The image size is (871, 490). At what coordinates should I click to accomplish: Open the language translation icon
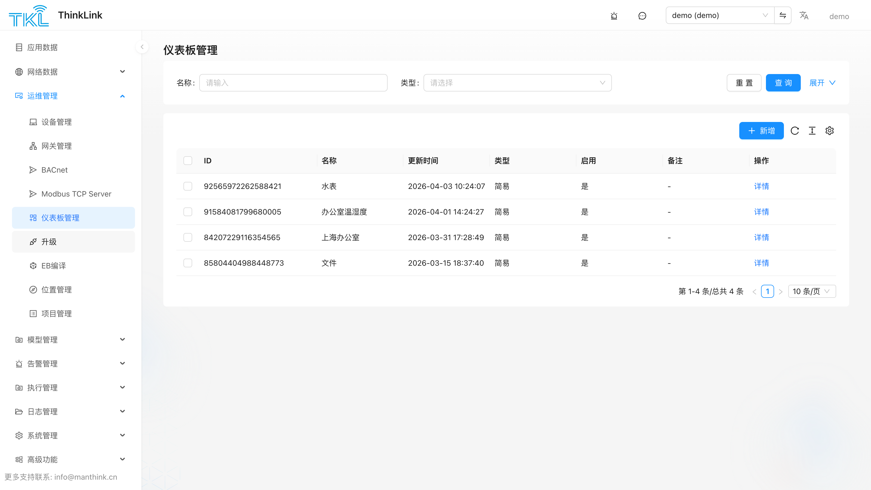click(804, 16)
